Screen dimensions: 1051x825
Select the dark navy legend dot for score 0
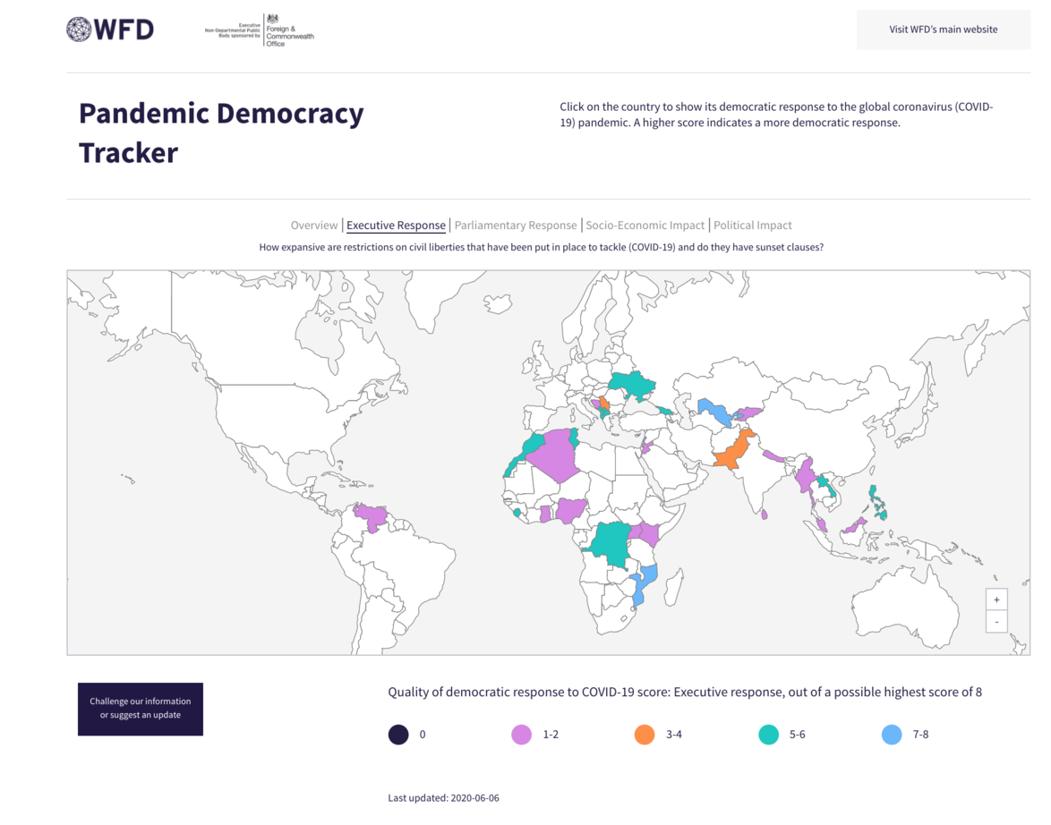pyautogui.click(x=397, y=734)
